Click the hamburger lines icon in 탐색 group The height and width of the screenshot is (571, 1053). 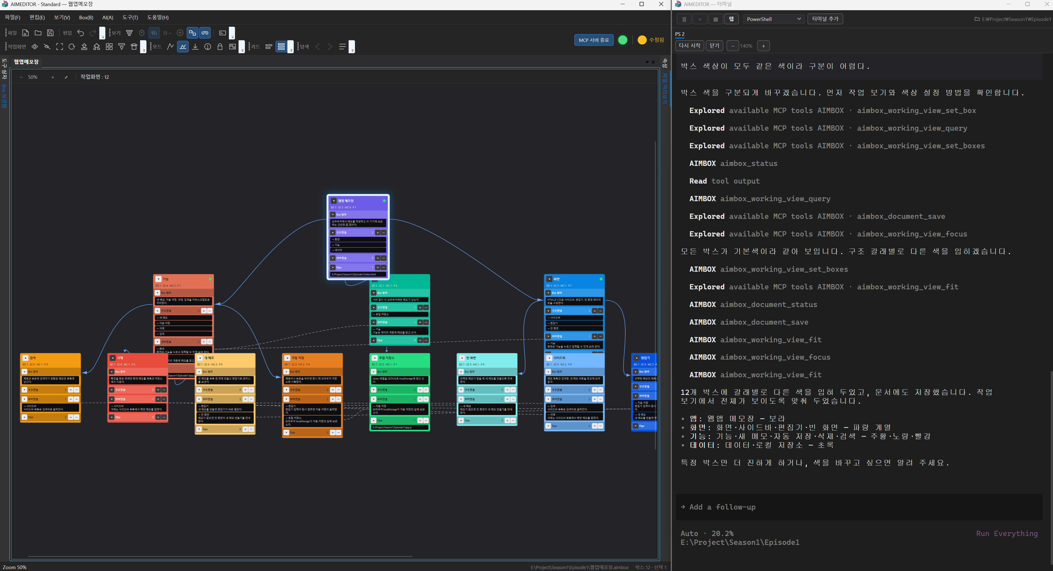pos(343,47)
